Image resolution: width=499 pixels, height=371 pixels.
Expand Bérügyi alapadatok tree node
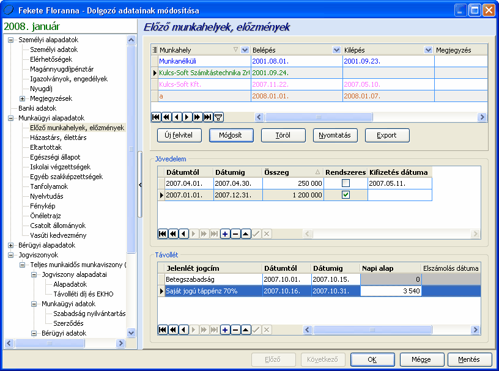pyautogui.click(x=11, y=245)
